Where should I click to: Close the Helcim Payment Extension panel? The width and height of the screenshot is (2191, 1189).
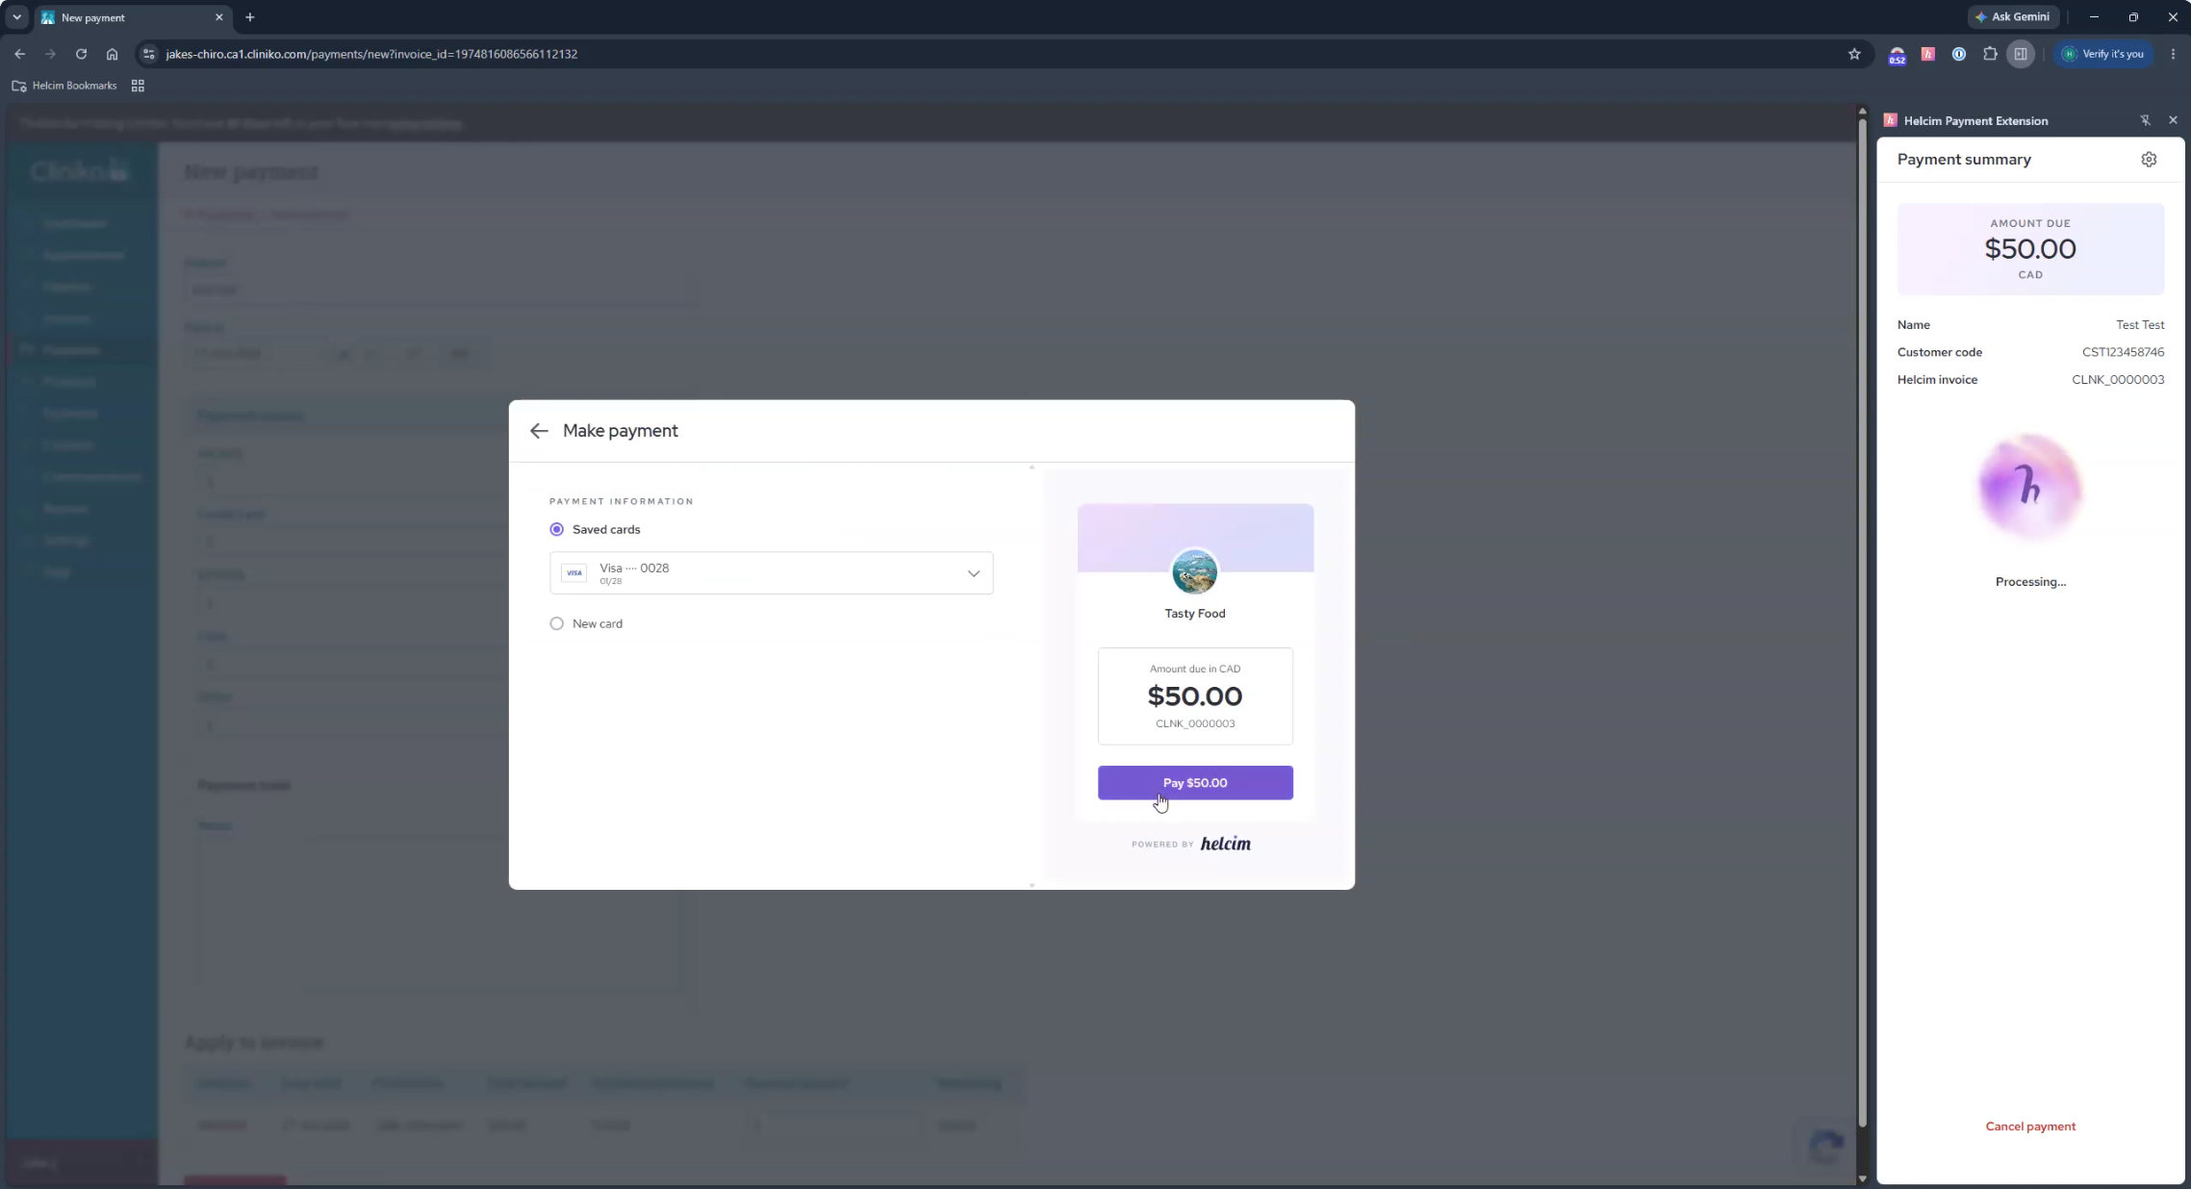(2173, 120)
